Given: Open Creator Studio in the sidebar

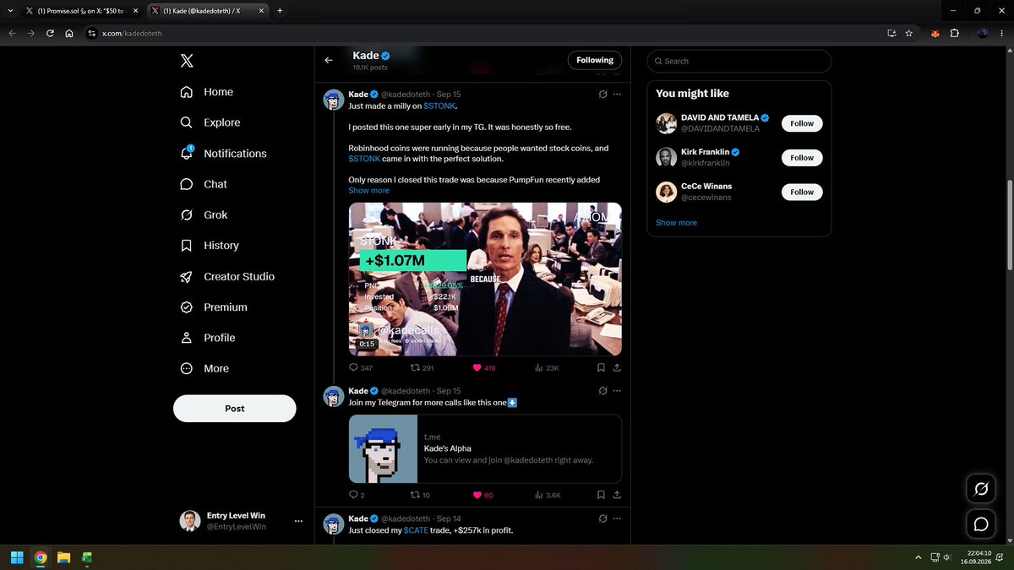Looking at the screenshot, I should point(227,276).
